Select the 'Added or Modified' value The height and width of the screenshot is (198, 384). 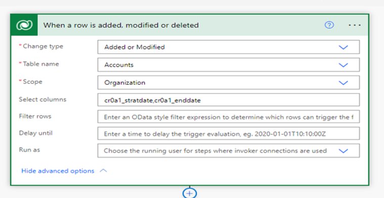[x=135, y=47]
